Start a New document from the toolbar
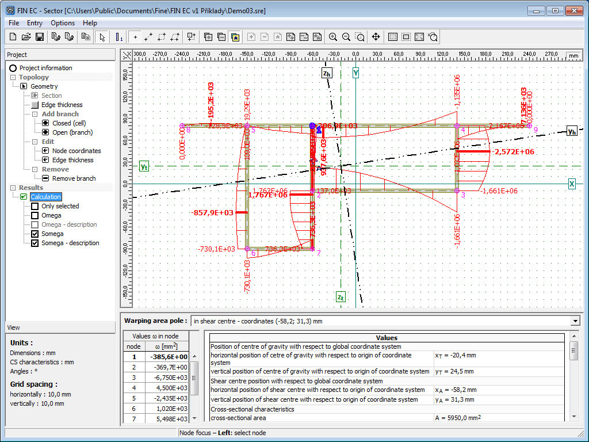The width and height of the screenshot is (589, 442). pyautogui.click(x=12, y=36)
